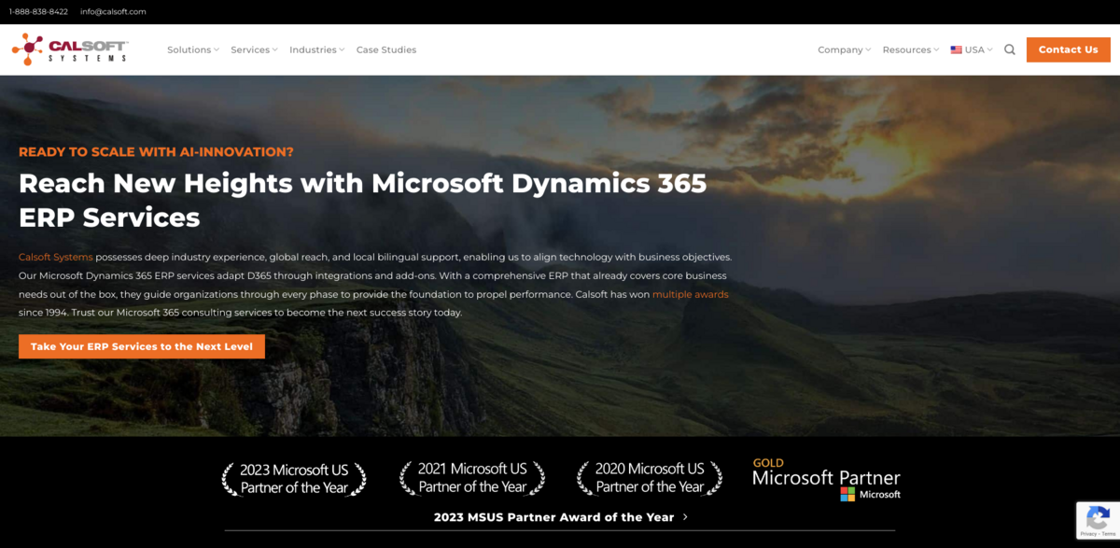Click Take Your ERP Services to the Next Level

tap(142, 346)
